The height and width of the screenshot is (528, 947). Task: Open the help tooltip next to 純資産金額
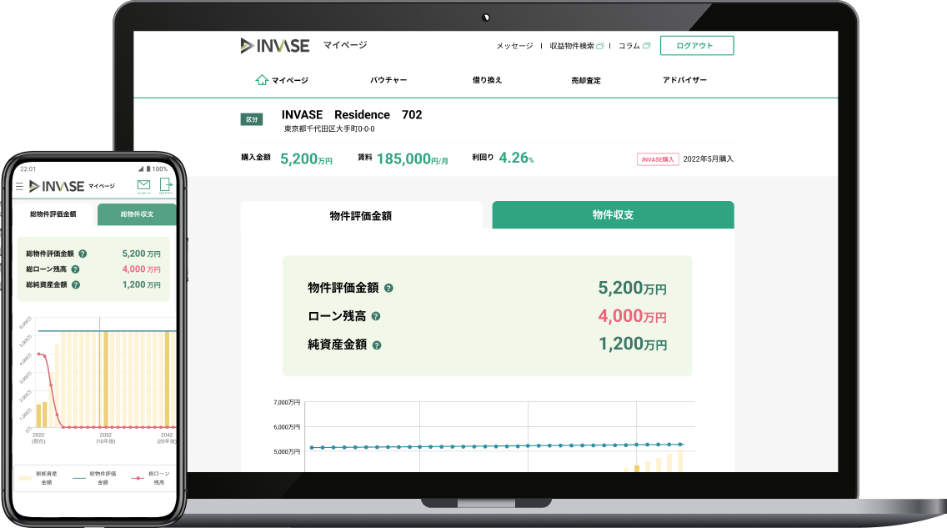point(375,344)
